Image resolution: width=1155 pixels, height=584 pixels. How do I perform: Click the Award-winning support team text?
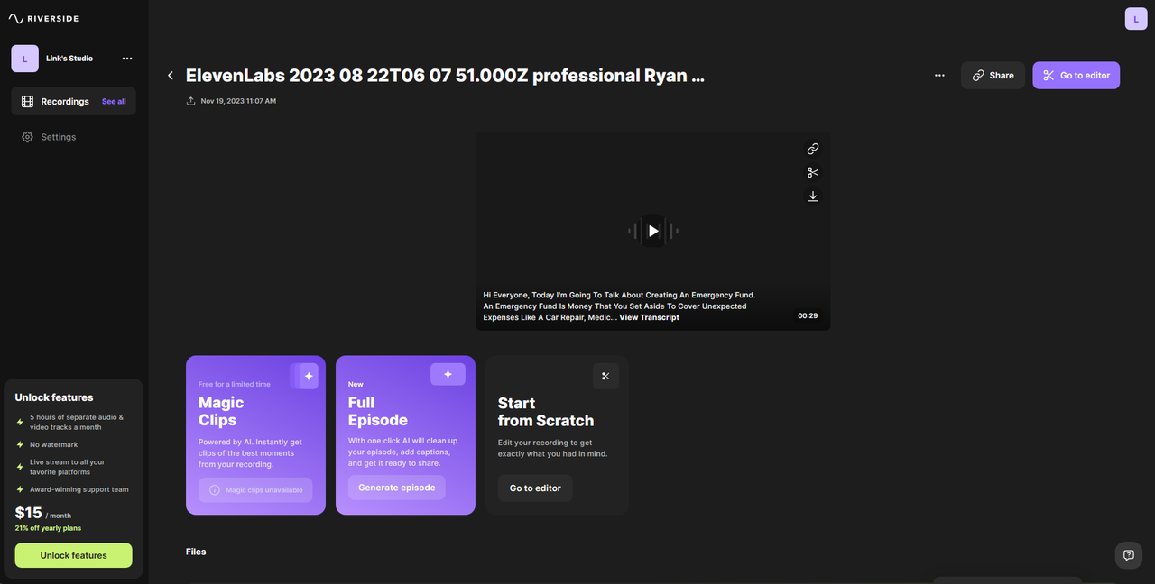tap(79, 489)
